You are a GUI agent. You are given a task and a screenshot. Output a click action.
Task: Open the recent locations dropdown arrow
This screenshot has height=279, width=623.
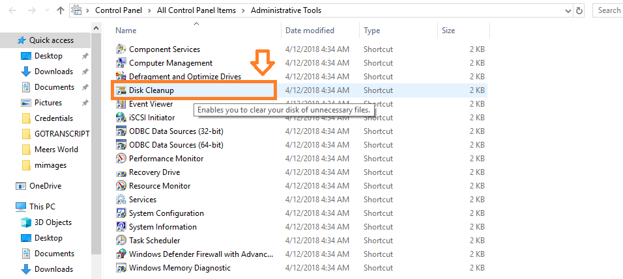(x=46, y=11)
